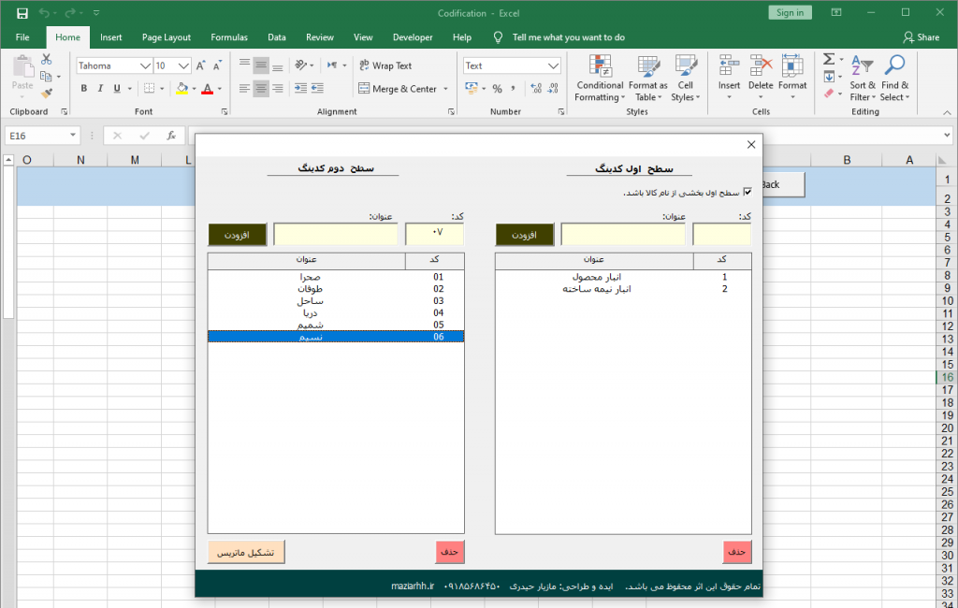Click the Format Painter brush icon
This screenshot has width=958, height=608.
(47, 94)
